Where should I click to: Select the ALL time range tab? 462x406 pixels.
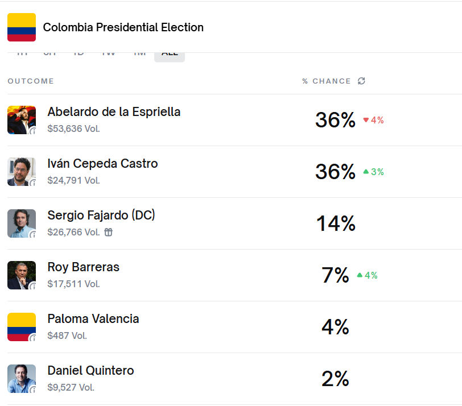[x=170, y=54]
